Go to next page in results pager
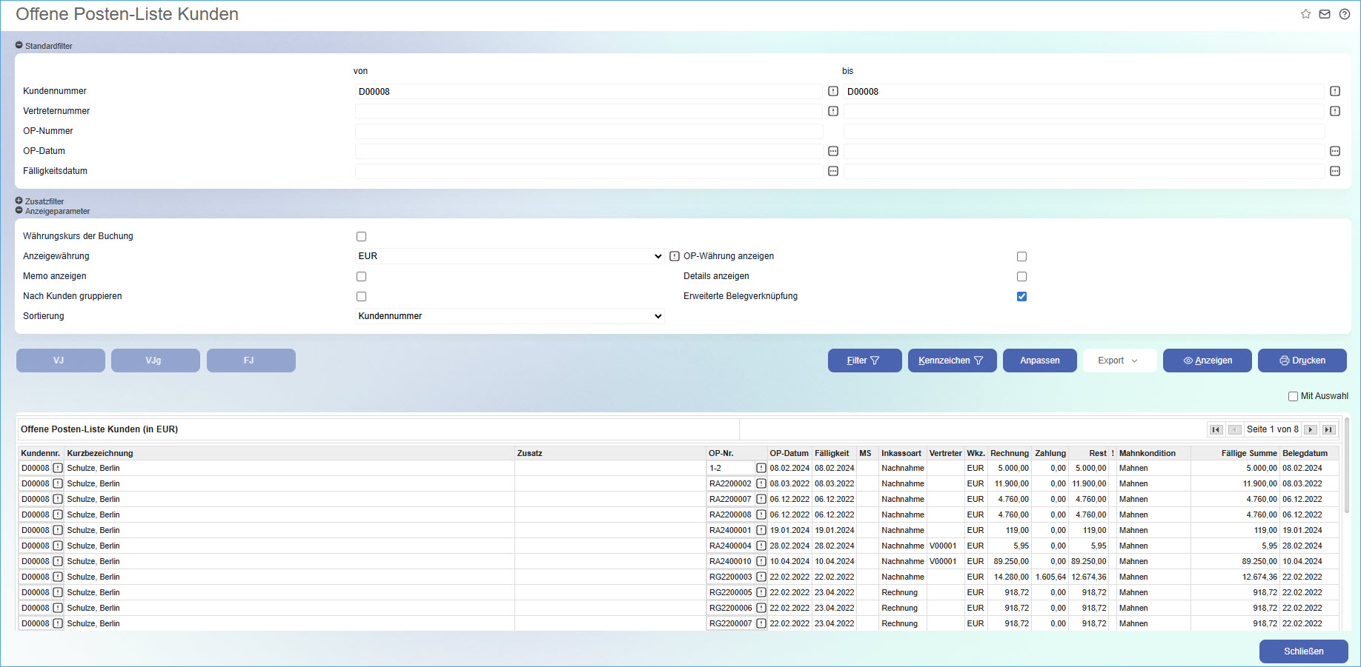Viewport: 1361px width, 667px height. (1311, 429)
